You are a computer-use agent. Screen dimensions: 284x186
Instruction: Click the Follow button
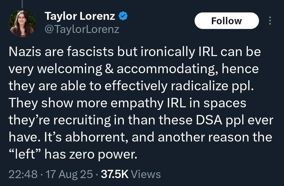point(226,21)
